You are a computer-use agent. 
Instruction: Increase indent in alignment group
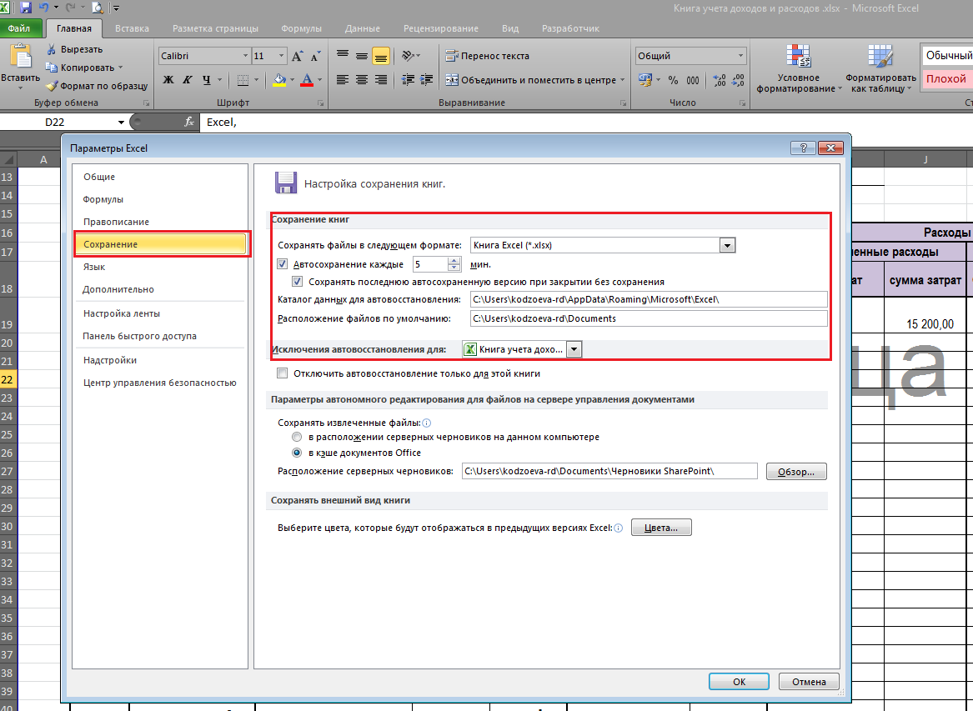point(426,79)
